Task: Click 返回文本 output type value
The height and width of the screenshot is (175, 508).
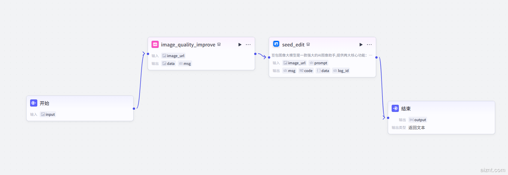Action: 417,127
